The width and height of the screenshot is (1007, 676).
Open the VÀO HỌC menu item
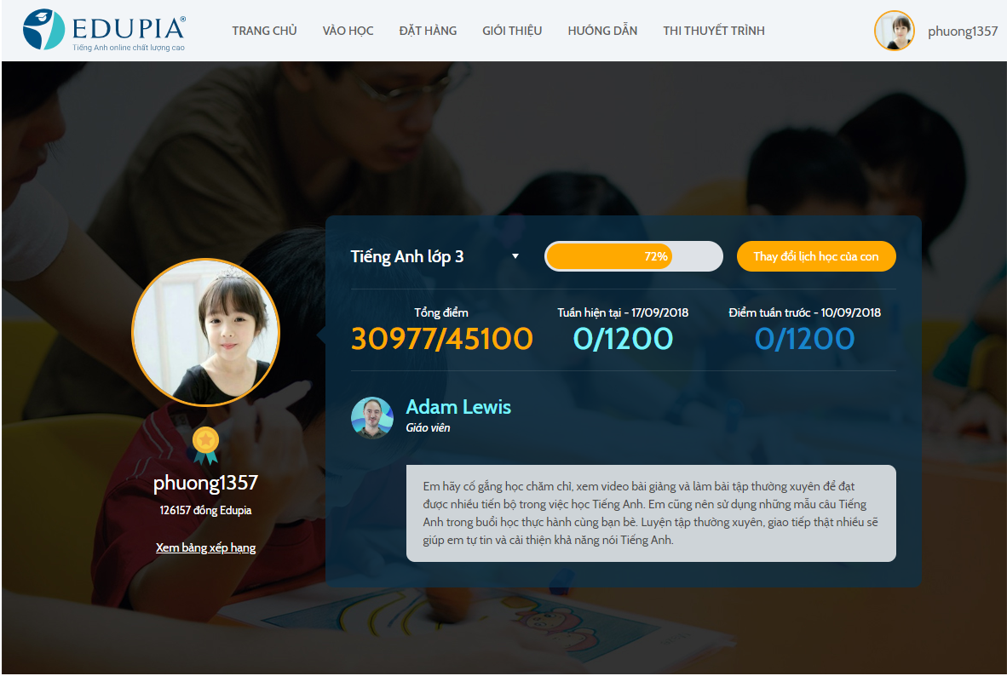(348, 31)
